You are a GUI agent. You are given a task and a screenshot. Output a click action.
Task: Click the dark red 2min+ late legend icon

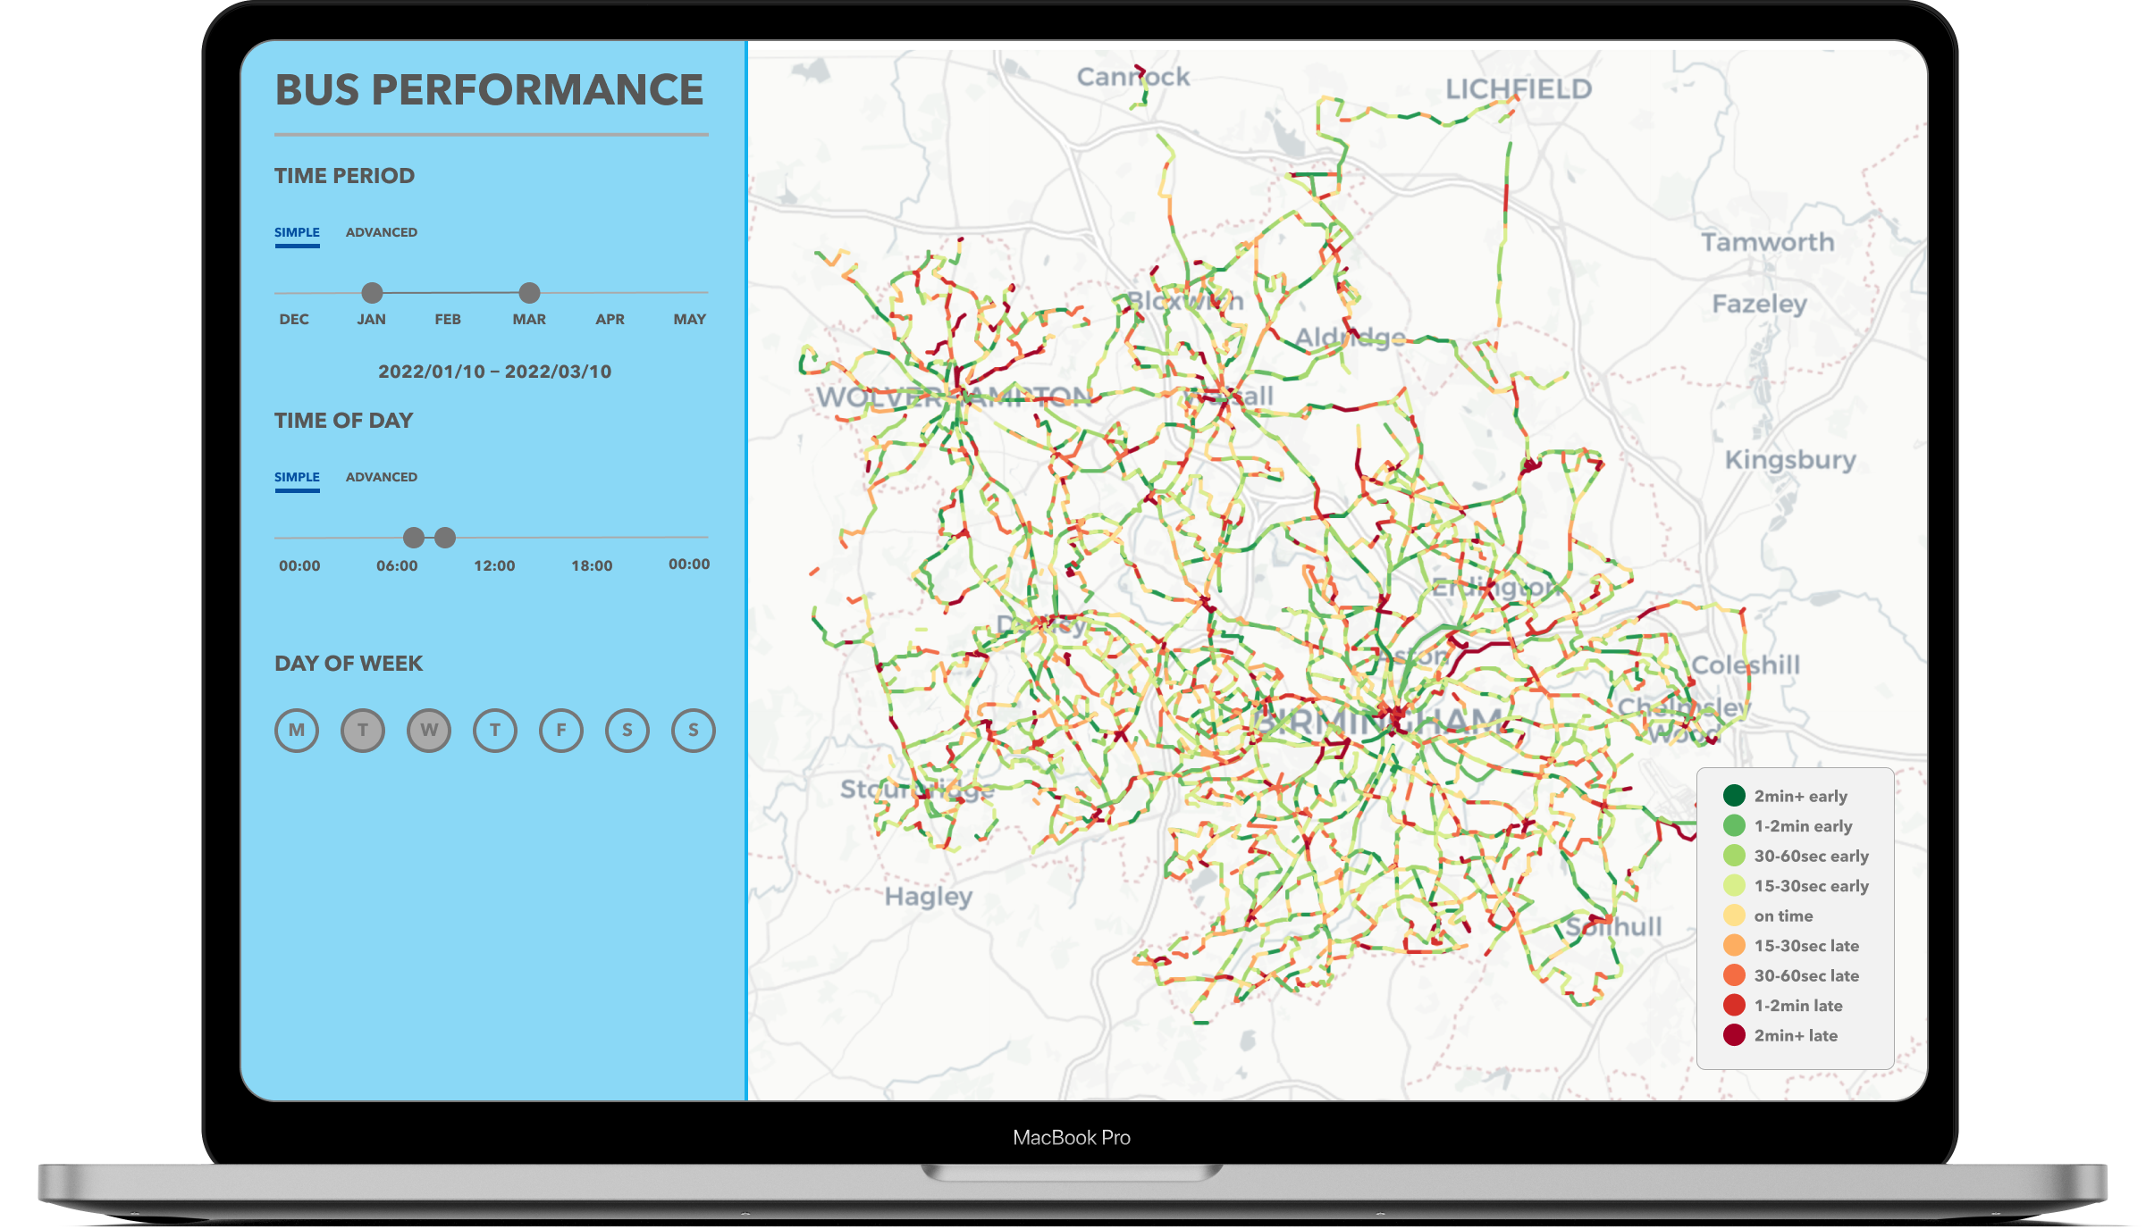(x=1735, y=1035)
